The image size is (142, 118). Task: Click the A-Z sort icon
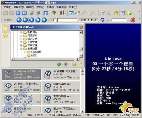[62, 13]
